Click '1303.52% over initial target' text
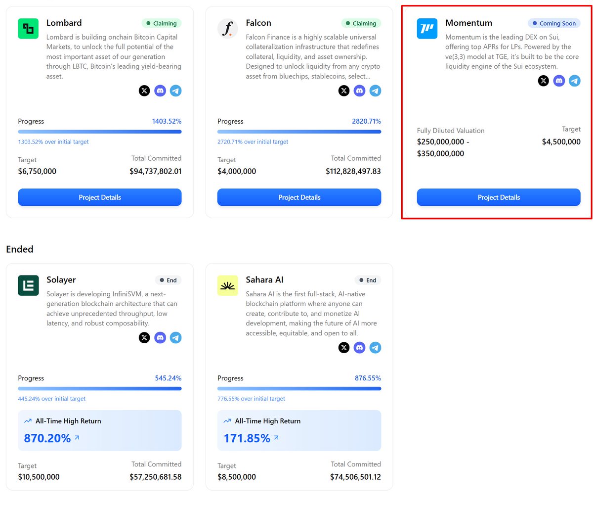 [53, 142]
